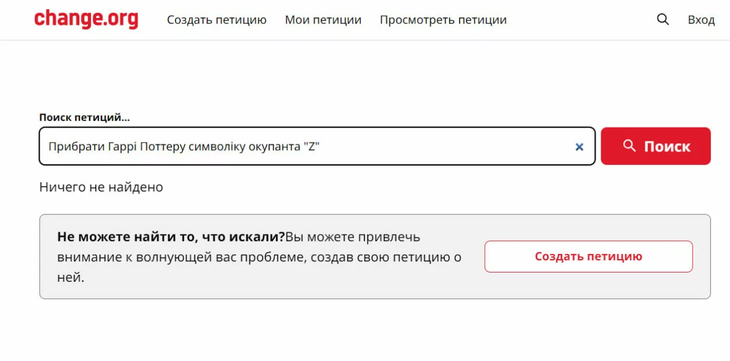Go to Мои петиции in the header
The image size is (730, 361).
pyautogui.click(x=323, y=20)
